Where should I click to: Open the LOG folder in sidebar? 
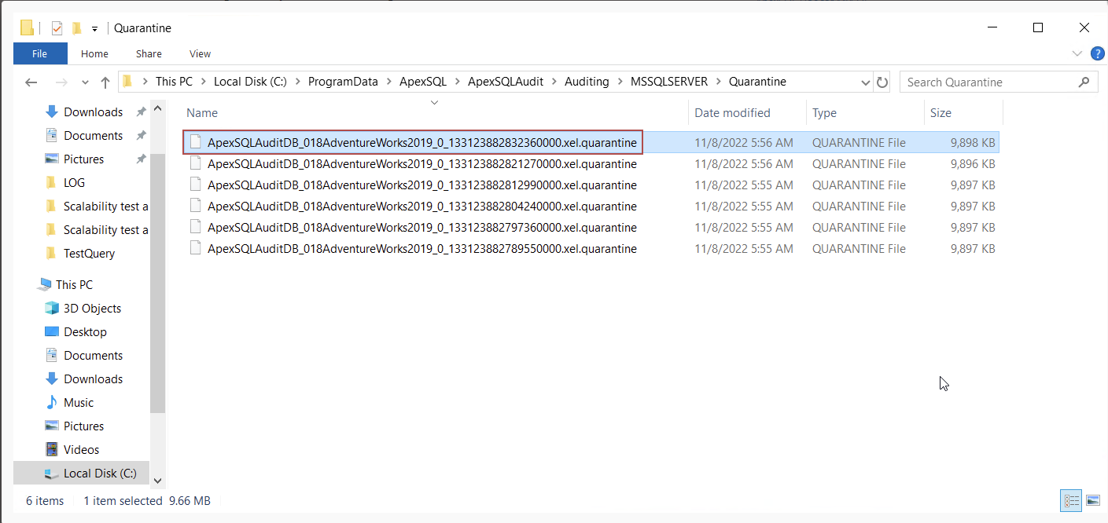74,183
